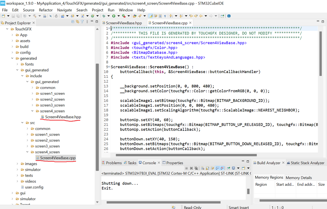Open the Run button dropdown arrow
The width and height of the screenshot is (327, 209).
(x=119, y=16)
